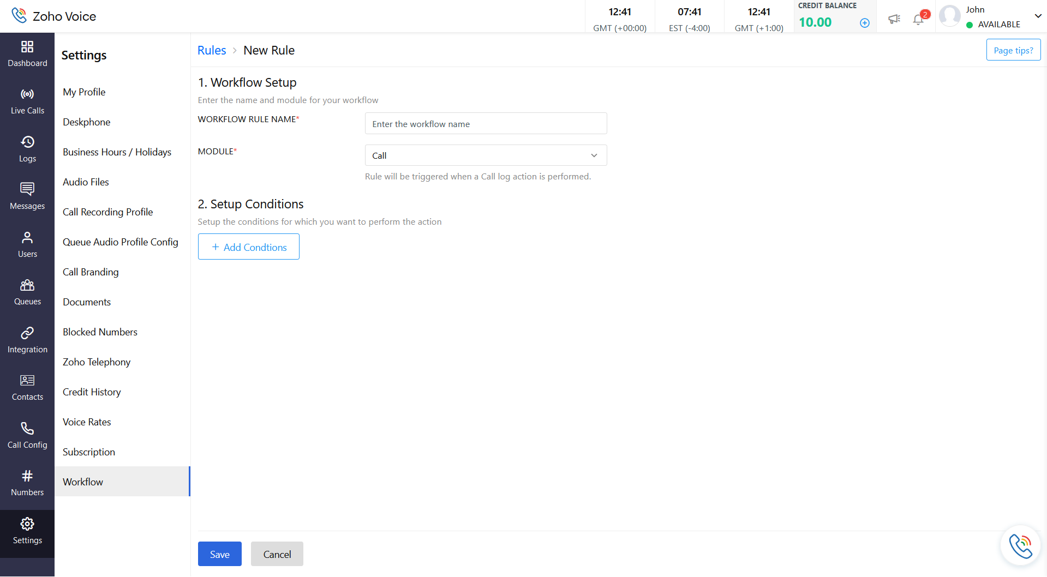Go to Audio Files settings
The width and height of the screenshot is (1047, 577).
[86, 182]
